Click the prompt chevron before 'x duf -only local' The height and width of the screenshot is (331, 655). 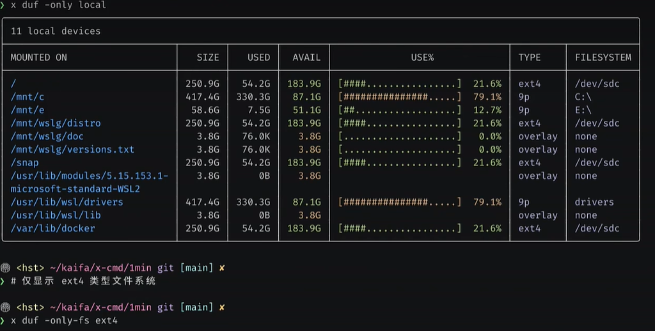tap(3, 5)
